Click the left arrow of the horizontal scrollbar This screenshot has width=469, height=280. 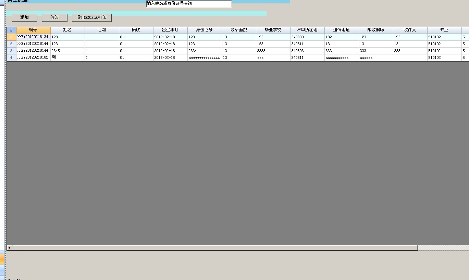(x=10, y=247)
